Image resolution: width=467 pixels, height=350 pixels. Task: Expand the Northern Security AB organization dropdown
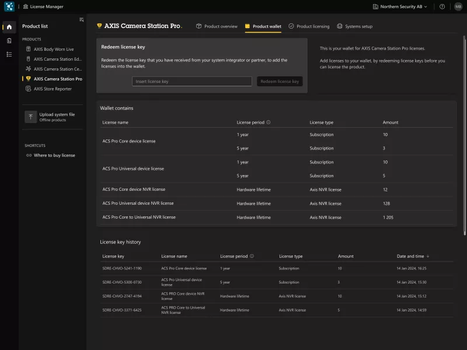click(x=400, y=6)
